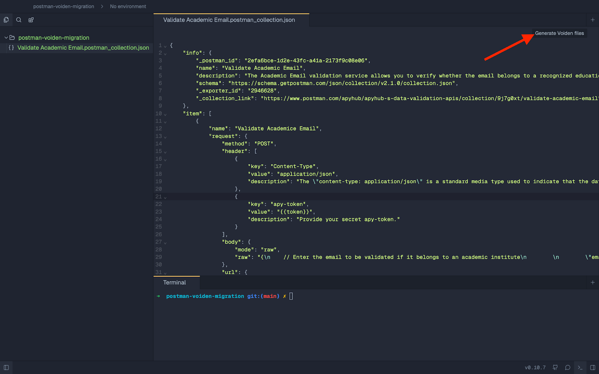Fold the "body" block at line 27

pyautogui.click(x=165, y=243)
